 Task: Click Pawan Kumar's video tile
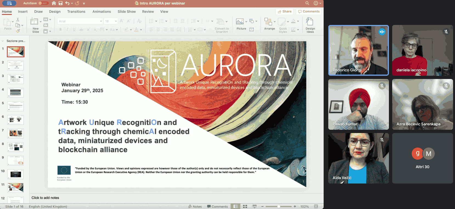tap(358, 104)
